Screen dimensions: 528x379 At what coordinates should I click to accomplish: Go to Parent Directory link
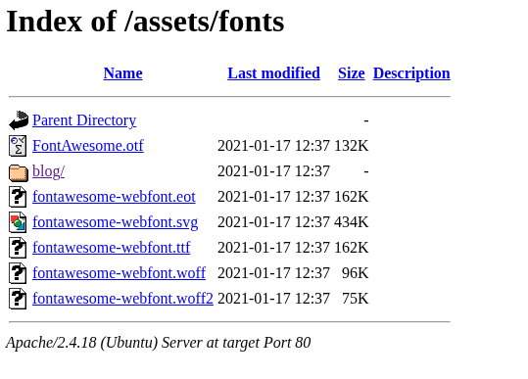[84, 120]
